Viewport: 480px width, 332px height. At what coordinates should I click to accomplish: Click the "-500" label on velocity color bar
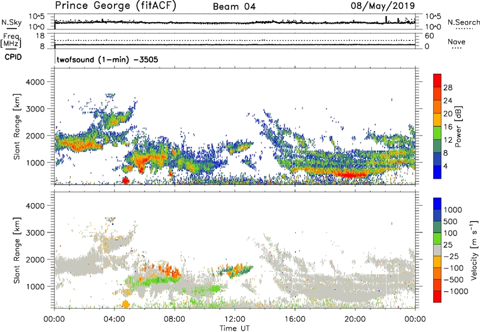(x=454, y=280)
